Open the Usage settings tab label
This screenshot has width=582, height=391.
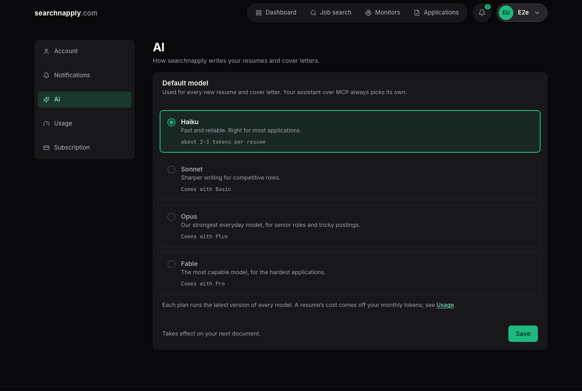(63, 123)
